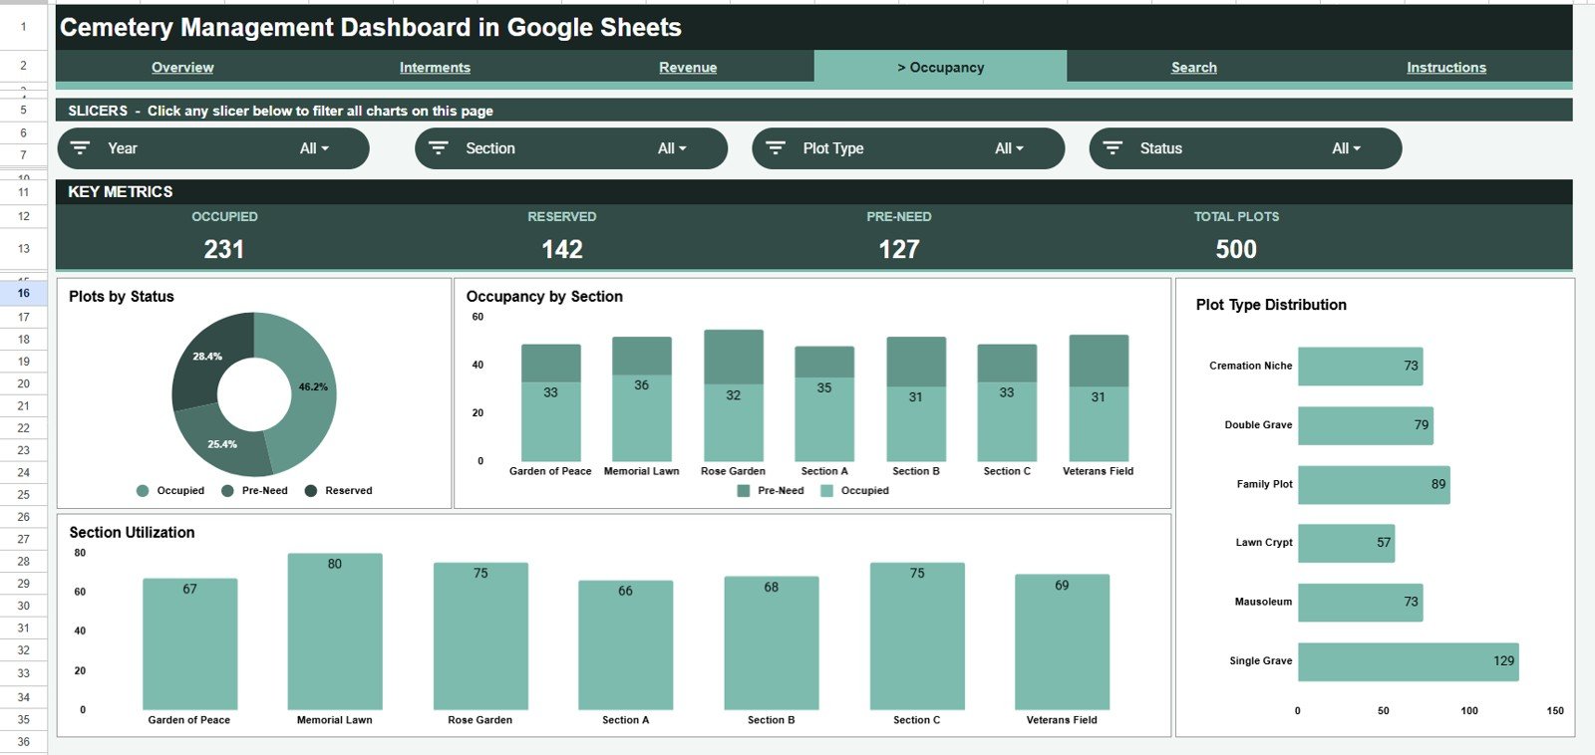Click the Garden of Peace utilization bar labeled 67
Screen dimensions: 1595x755
[189, 644]
